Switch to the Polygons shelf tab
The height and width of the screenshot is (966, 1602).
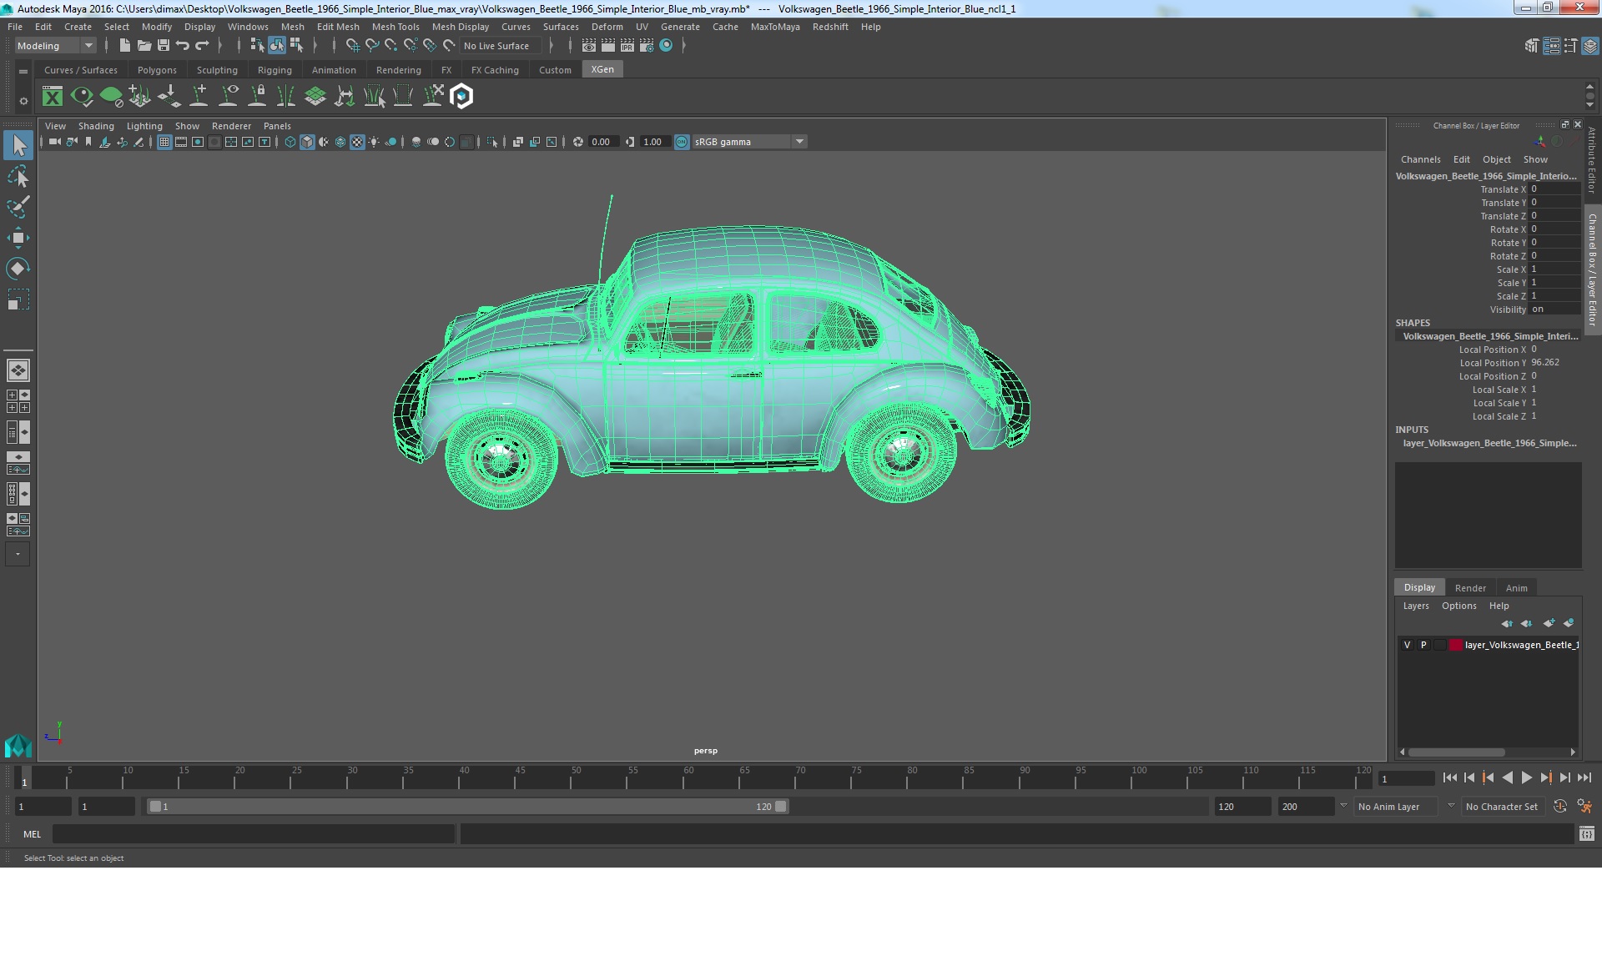(x=157, y=70)
